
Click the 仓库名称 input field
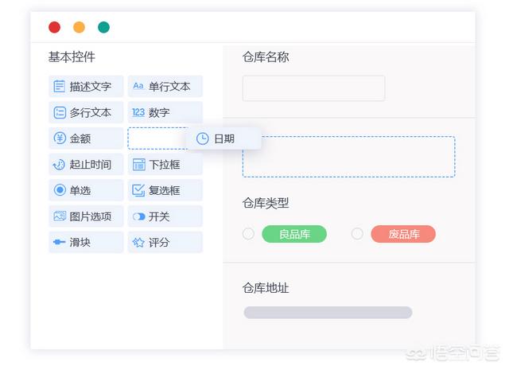[x=313, y=88]
